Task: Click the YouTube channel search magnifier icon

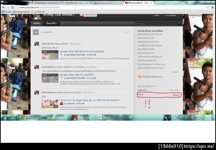Action: (179, 24)
